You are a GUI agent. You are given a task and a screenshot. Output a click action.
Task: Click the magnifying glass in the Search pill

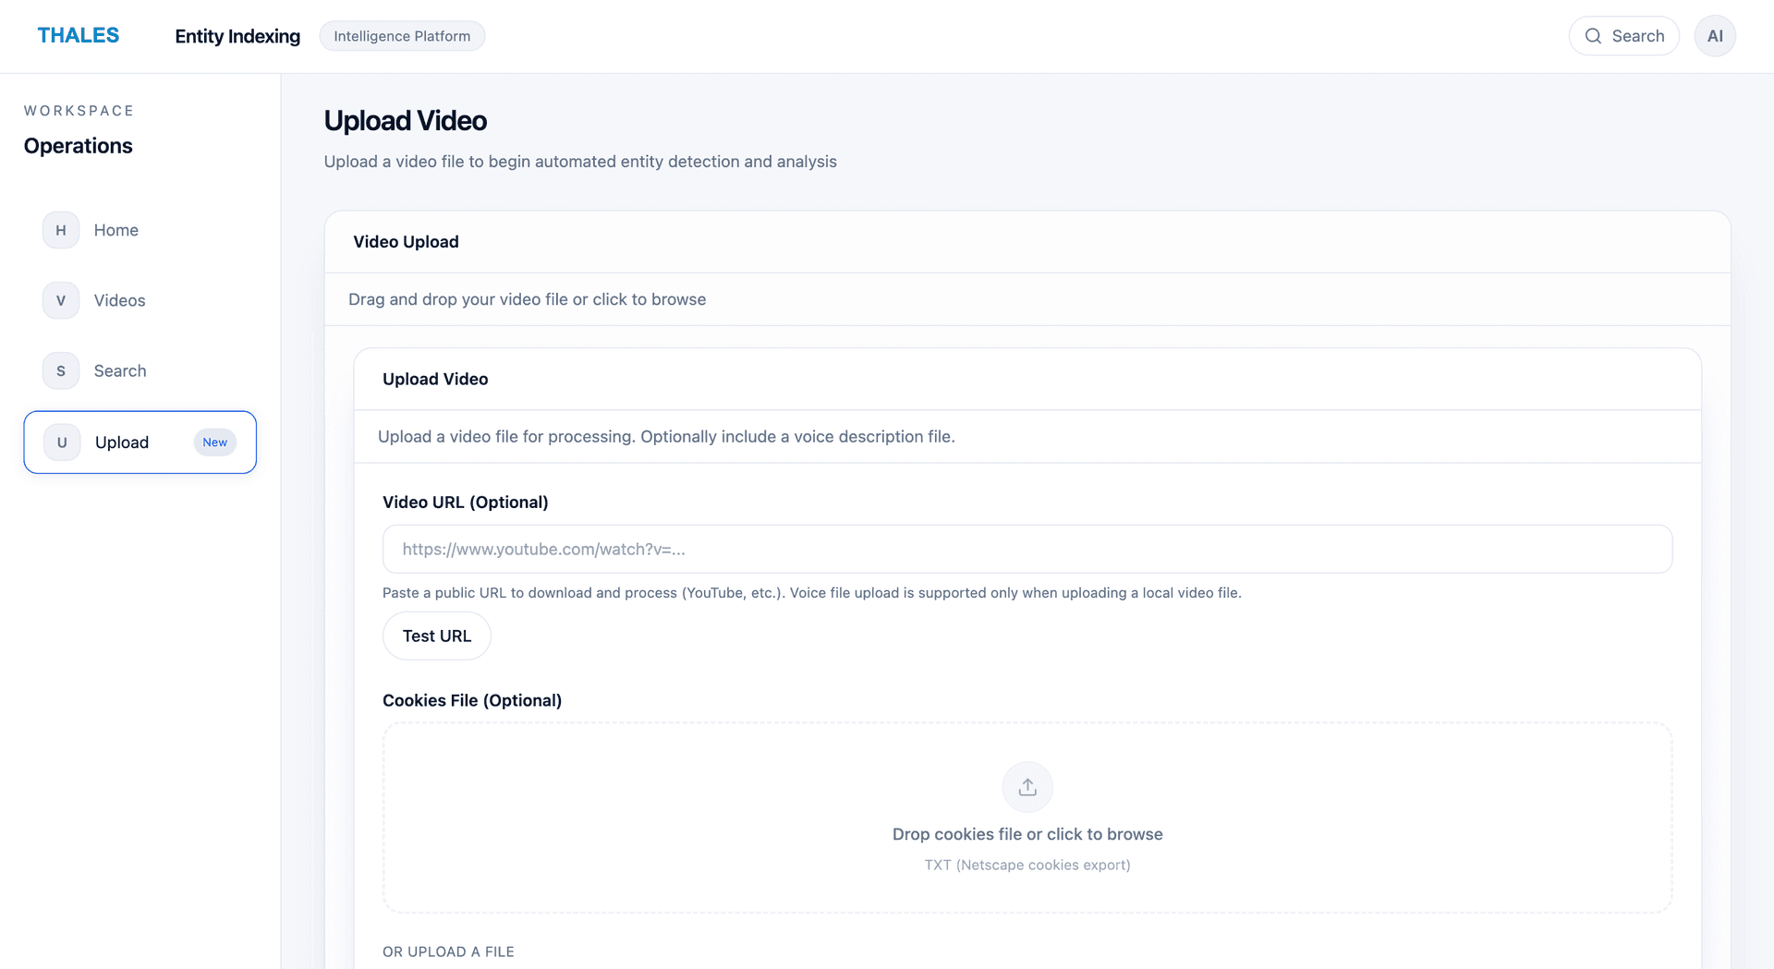[x=1593, y=35]
